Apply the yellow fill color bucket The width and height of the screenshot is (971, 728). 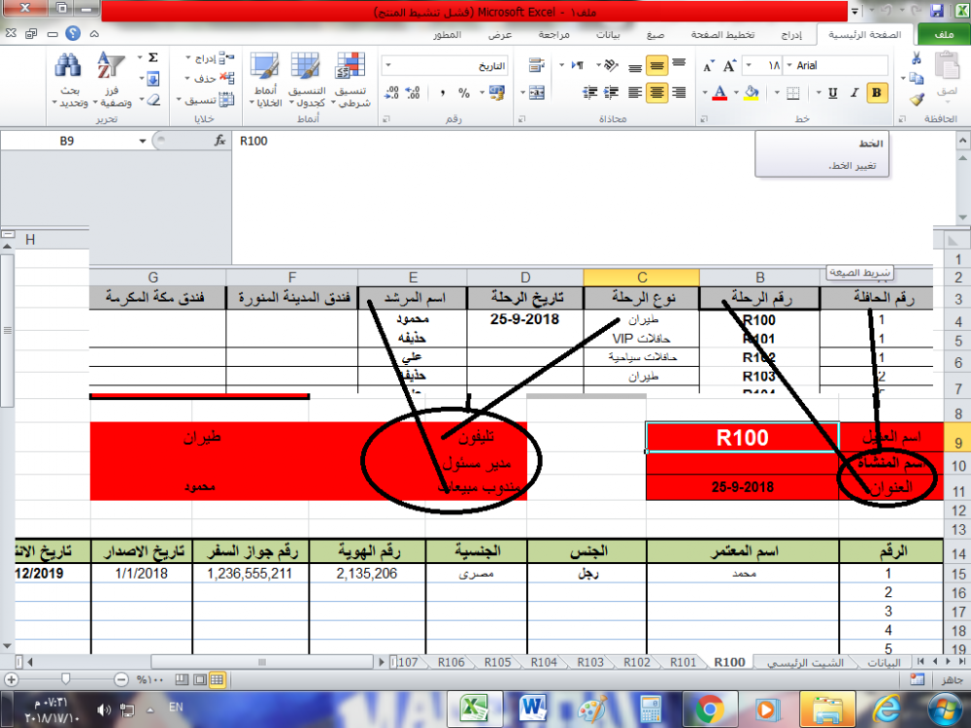click(x=752, y=93)
